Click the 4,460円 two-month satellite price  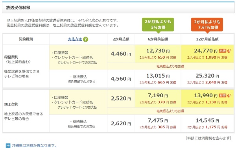(121, 54)
